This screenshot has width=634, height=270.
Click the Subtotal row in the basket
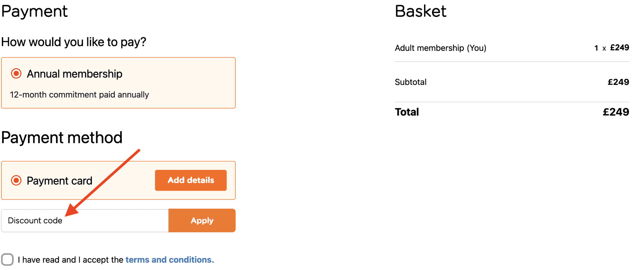click(410, 82)
